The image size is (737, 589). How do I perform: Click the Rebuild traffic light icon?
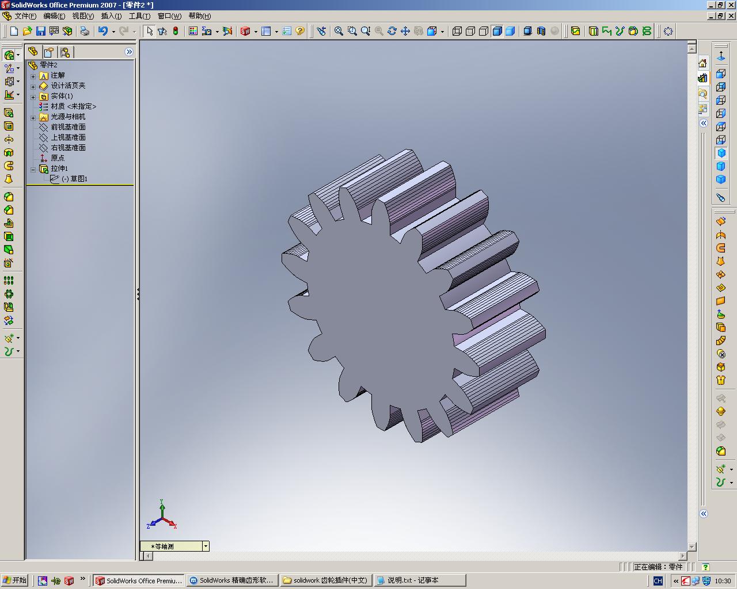176,31
